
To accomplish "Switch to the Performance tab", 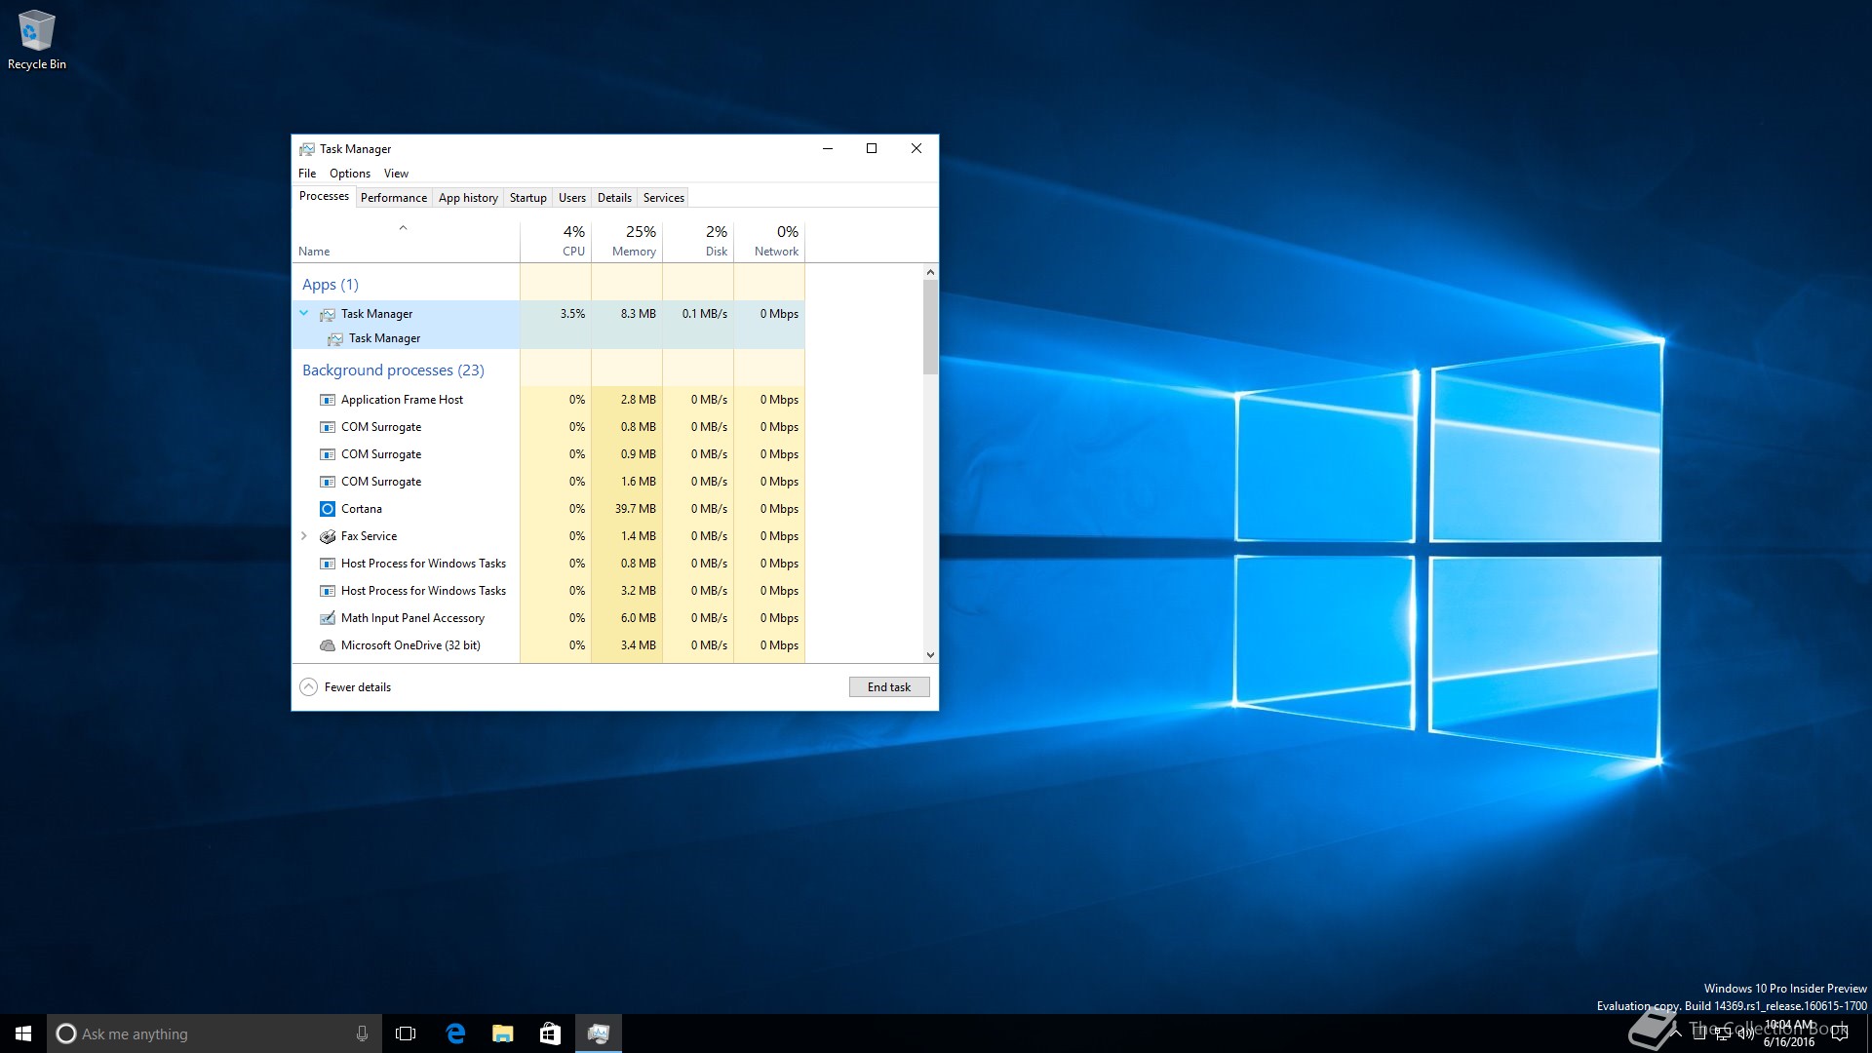I will [x=394, y=198].
